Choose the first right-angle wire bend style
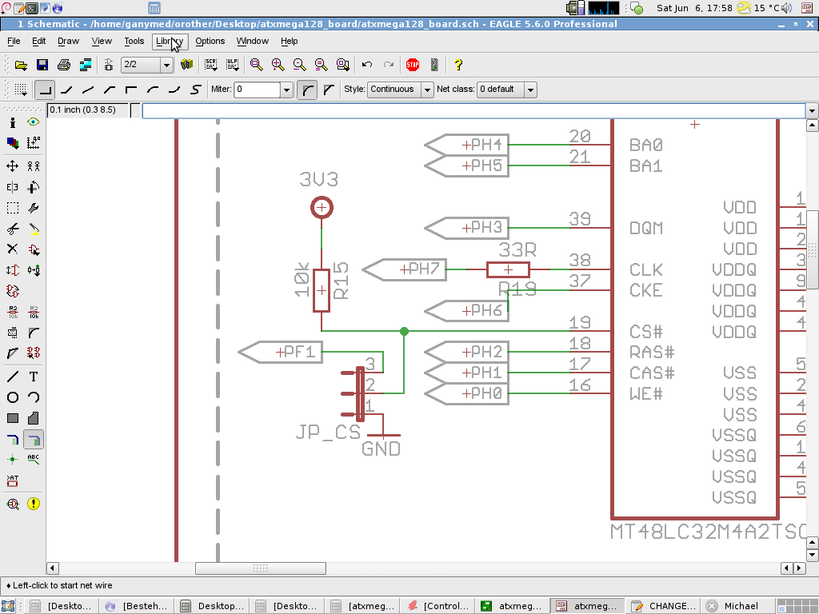The image size is (819, 614). [x=45, y=90]
